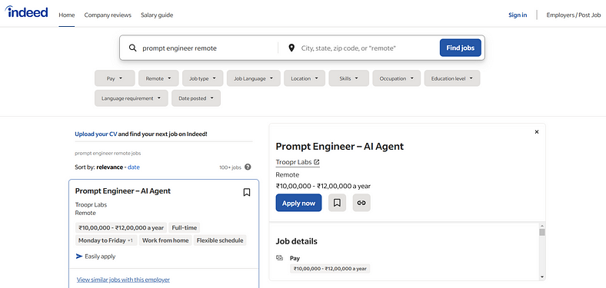Go to the Home tab
Image resolution: width=606 pixels, height=288 pixels.
click(x=67, y=15)
